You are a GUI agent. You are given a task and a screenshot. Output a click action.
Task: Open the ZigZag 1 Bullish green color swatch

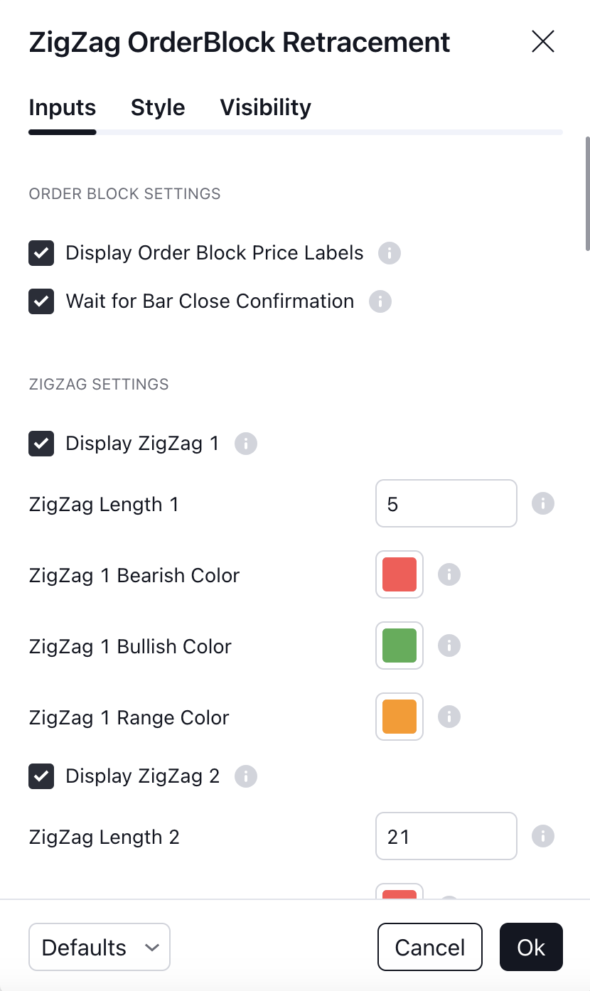tap(399, 646)
